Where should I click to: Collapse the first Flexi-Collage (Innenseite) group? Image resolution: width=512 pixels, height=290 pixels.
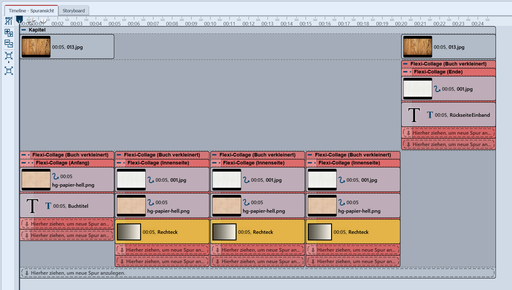pyautogui.click(x=119, y=163)
